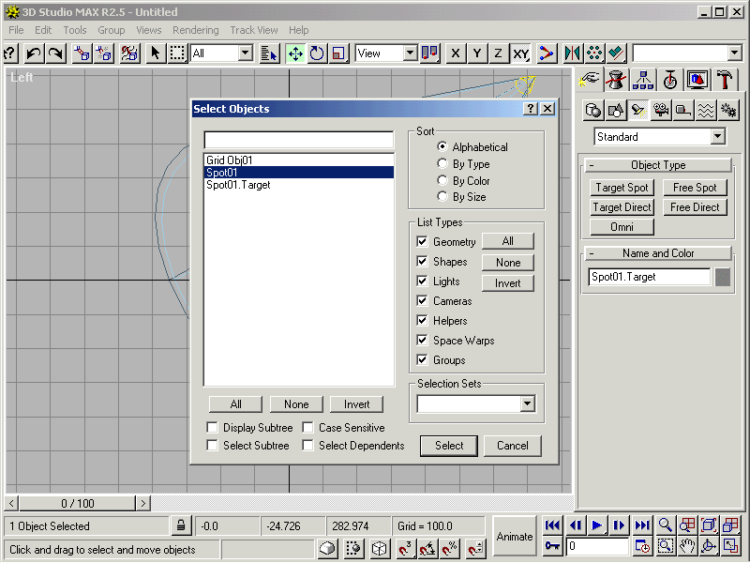The height and width of the screenshot is (563, 750).
Task: Click the 0 / 100 time slider
Action: point(78,503)
